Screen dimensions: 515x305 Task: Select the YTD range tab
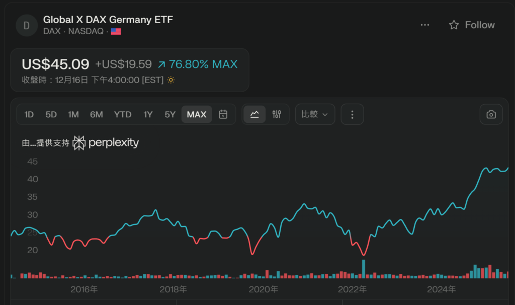pyautogui.click(x=123, y=115)
